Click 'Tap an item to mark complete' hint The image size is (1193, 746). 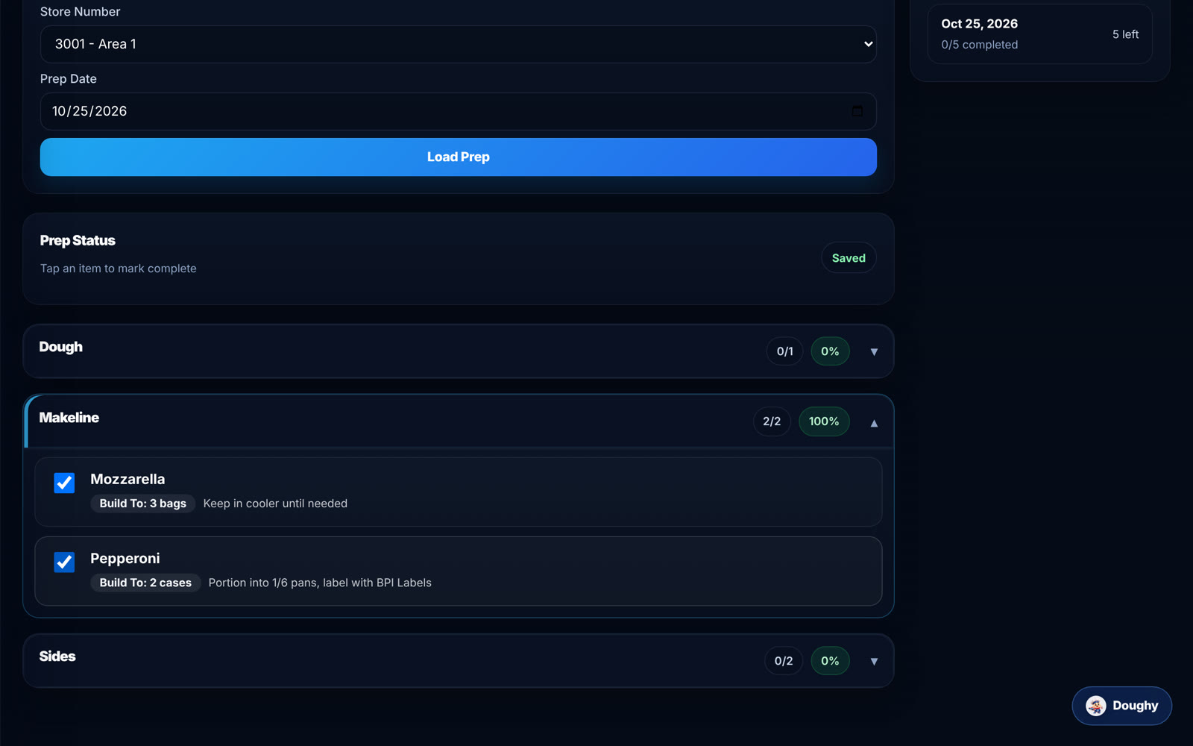coord(119,269)
